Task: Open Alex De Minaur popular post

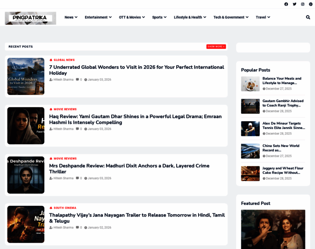Action: pos(283,125)
